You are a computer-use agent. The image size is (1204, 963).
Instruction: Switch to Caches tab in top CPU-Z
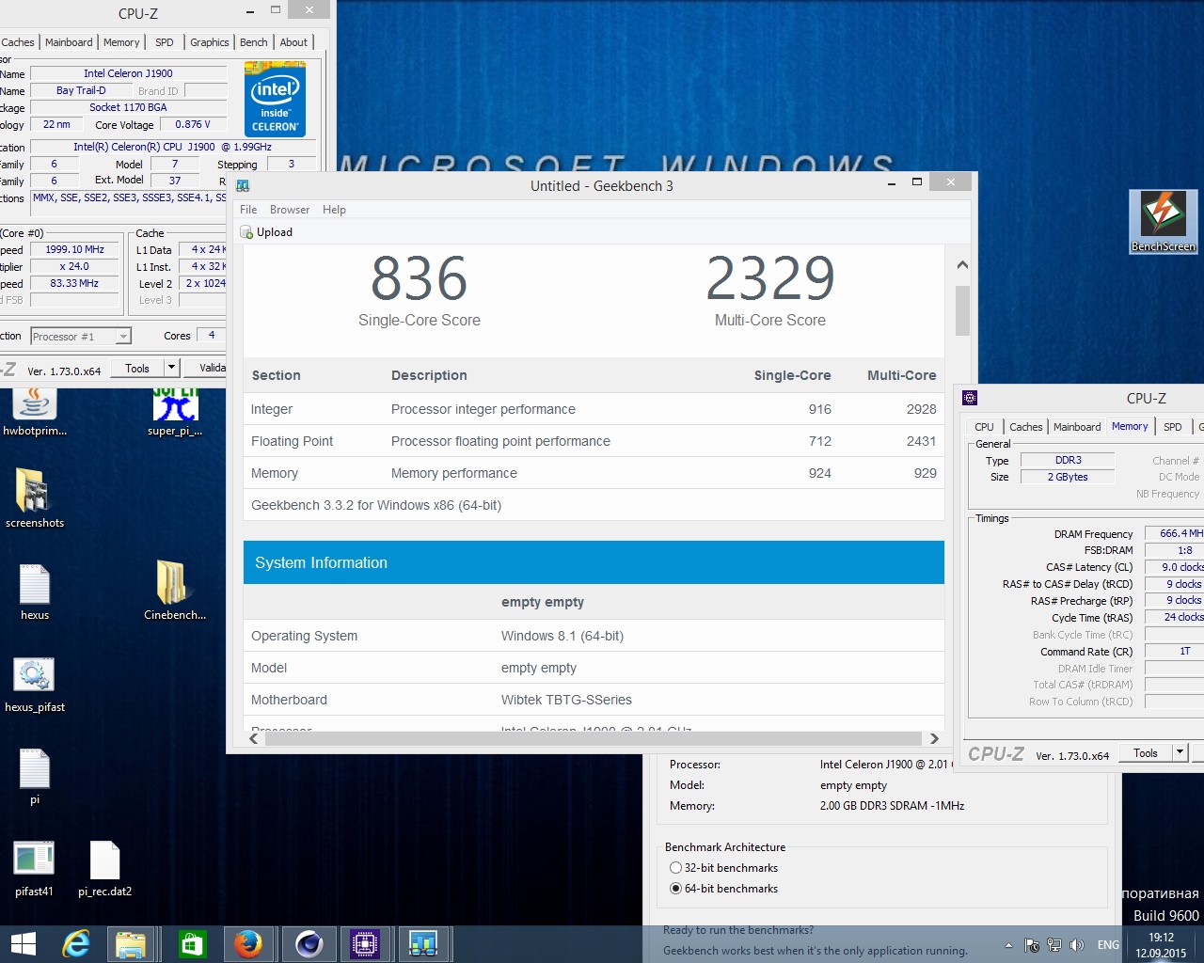[18, 42]
